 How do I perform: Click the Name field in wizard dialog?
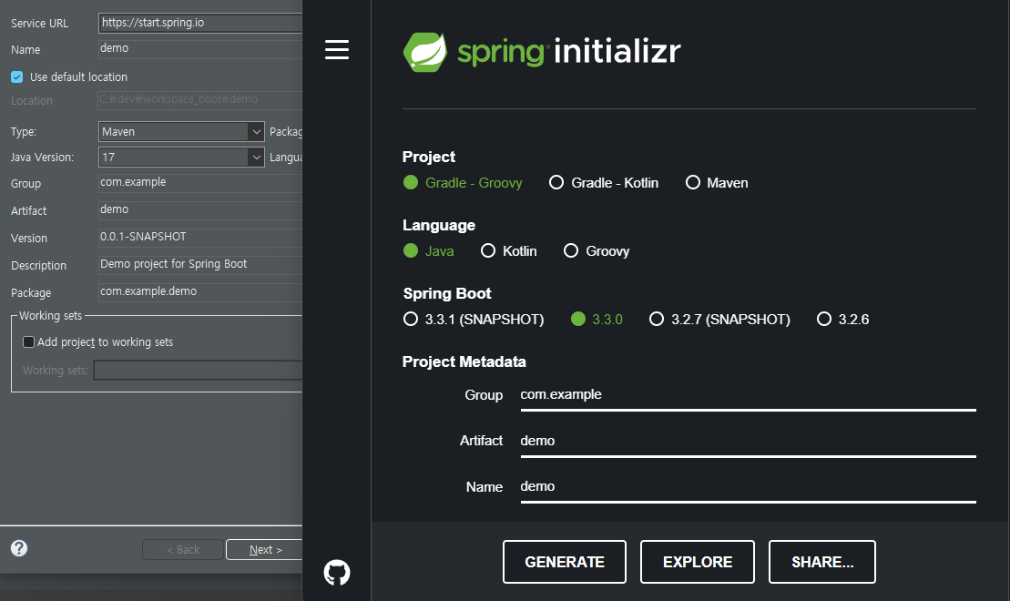click(200, 49)
